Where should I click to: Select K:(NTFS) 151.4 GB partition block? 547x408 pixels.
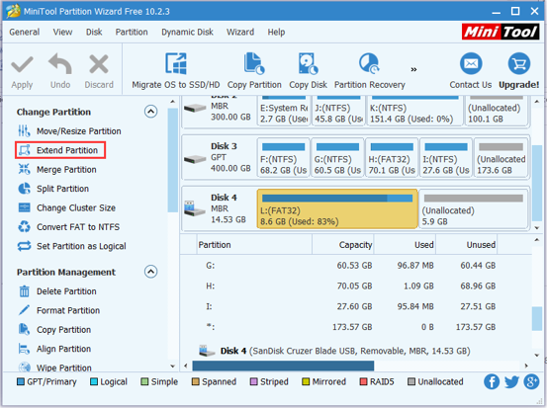tap(415, 111)
